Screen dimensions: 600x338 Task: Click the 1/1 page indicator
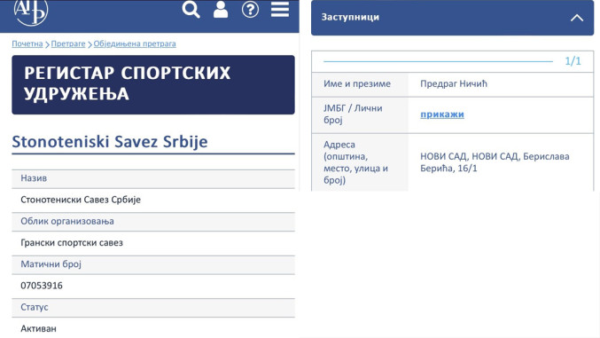(573, 61)
